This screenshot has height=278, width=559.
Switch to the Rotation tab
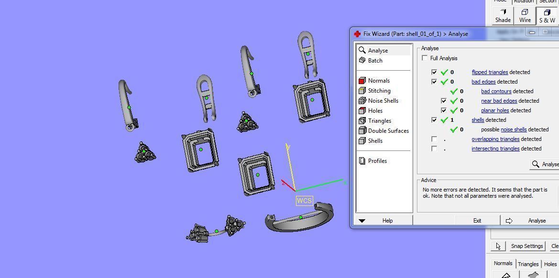pyautogui.click(x=524, y=2)
